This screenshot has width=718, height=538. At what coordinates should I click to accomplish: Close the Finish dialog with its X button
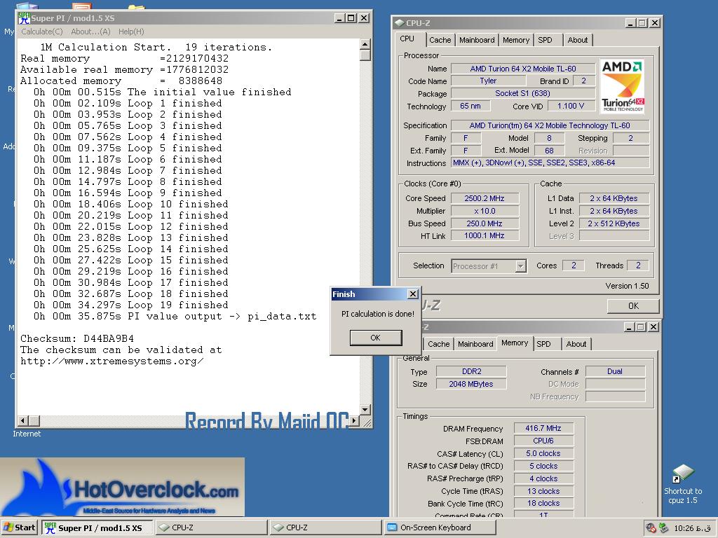click(412, 294)
